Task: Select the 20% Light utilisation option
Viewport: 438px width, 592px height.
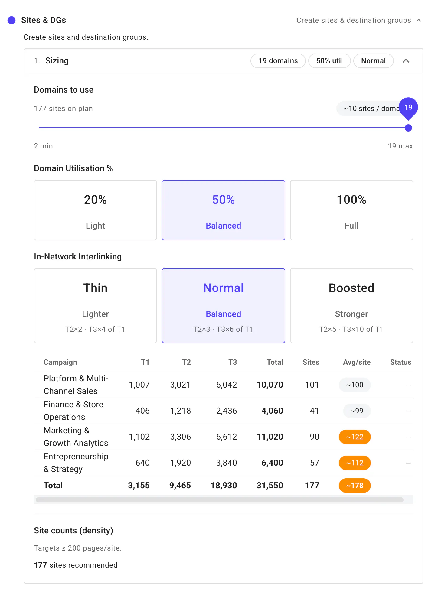Action: 95,210
